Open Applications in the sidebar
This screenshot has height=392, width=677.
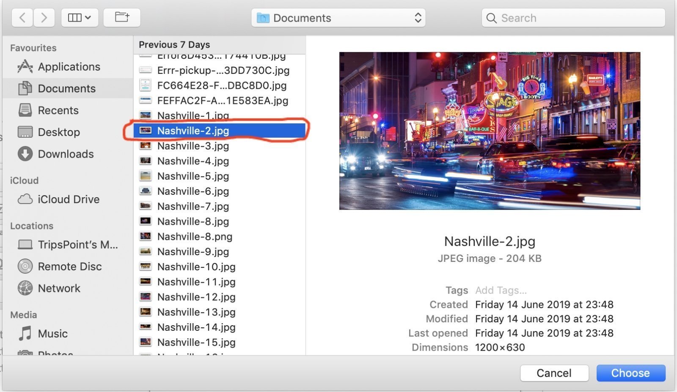[69, 67]
